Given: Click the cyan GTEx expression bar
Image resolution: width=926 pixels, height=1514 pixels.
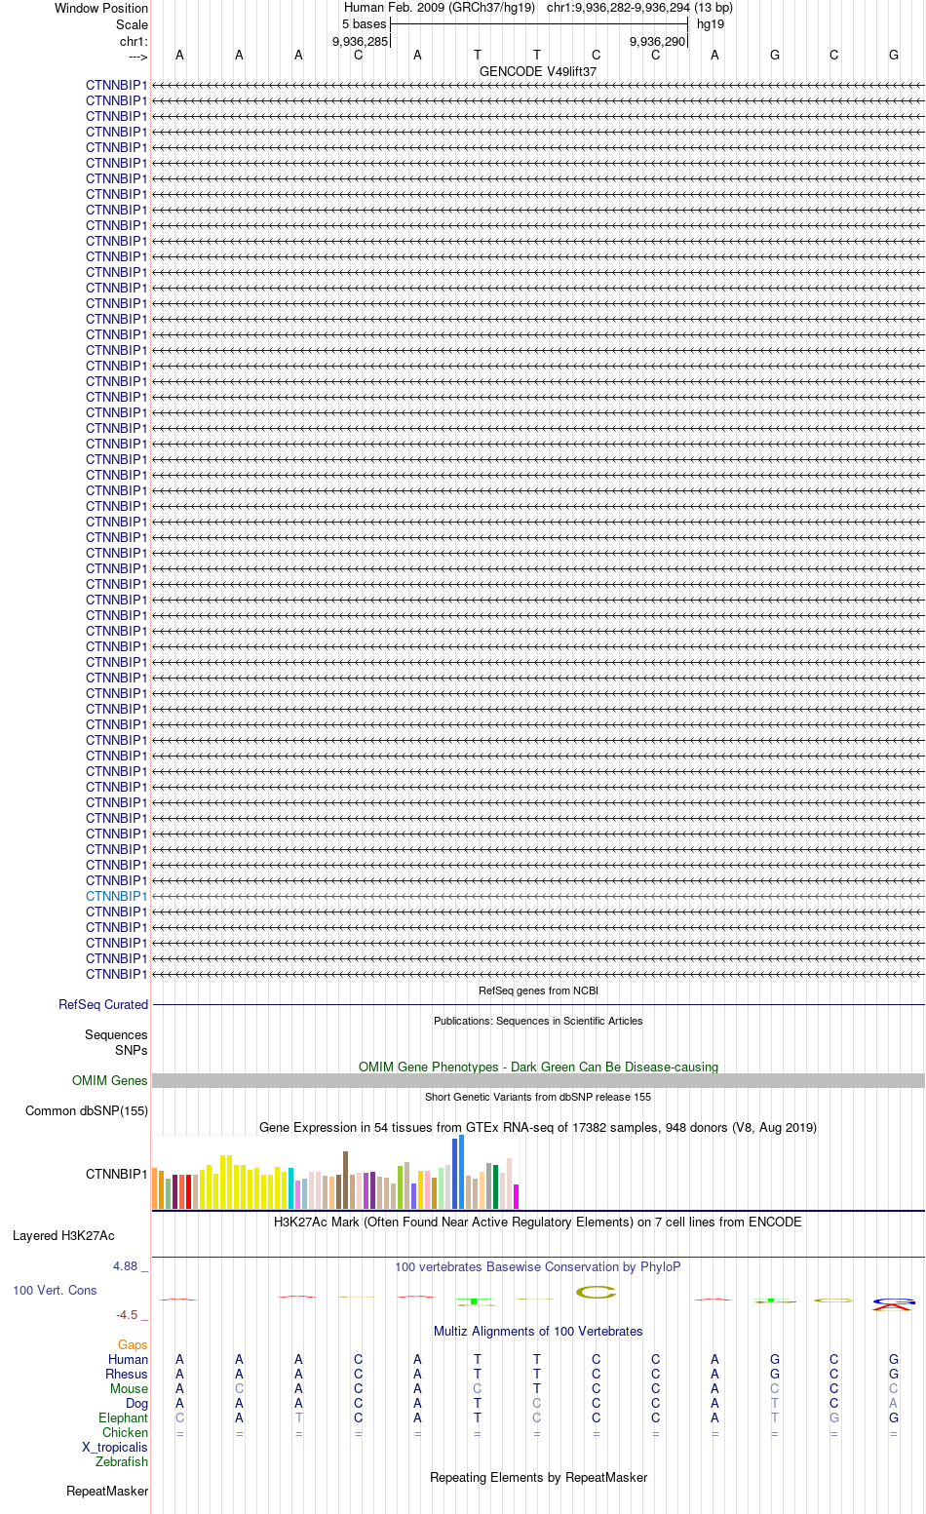Looking at the screenshot, I should point(290,1188).
